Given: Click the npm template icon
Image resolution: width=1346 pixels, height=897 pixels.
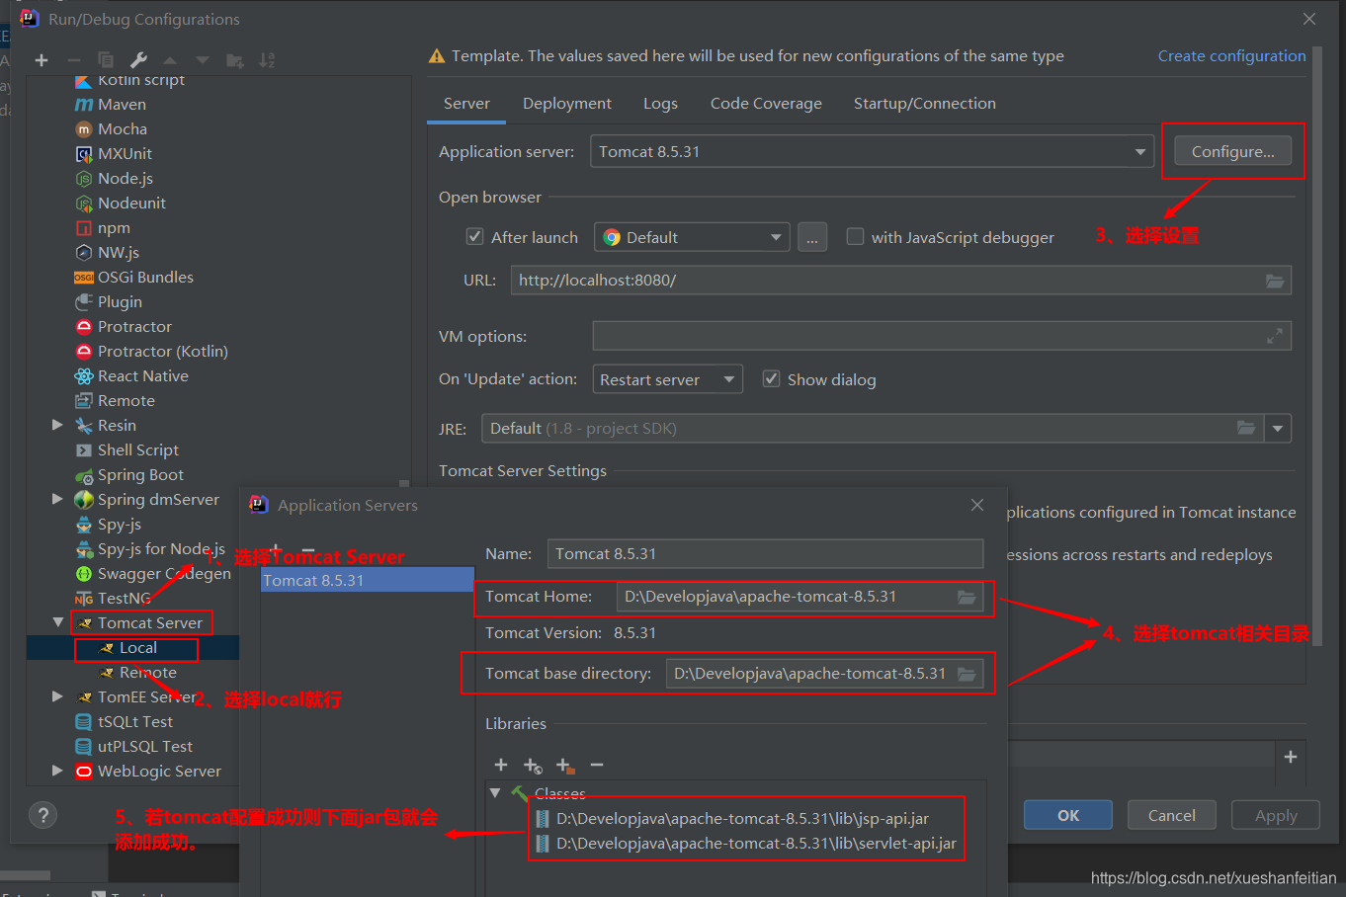Looking at the screenshot, I should (x=84, y=228).
